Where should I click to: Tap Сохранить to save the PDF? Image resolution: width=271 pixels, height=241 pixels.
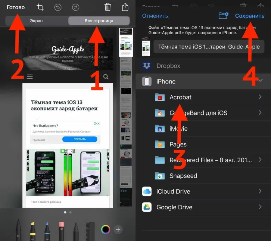(250, 16)
